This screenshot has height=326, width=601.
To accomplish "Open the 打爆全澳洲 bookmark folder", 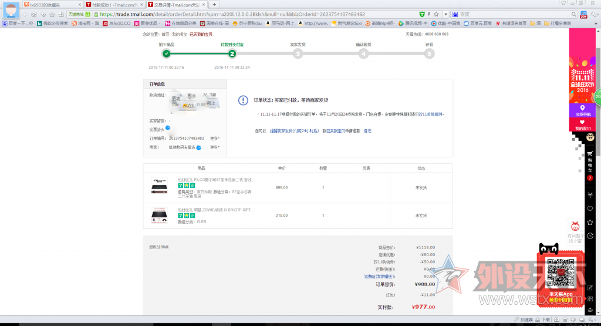I will click(558, 23).
